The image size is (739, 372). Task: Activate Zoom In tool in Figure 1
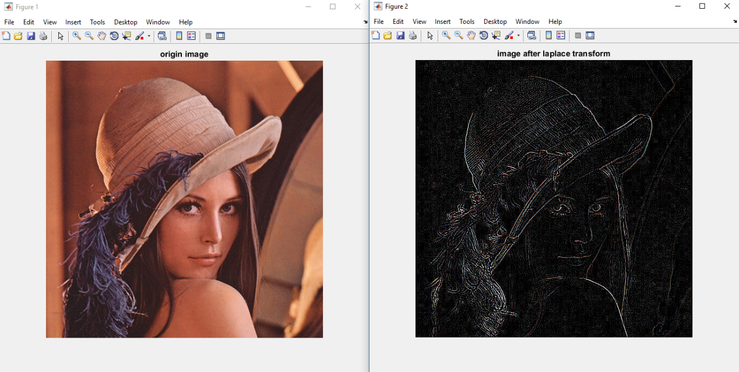click(x=76, y=36)
